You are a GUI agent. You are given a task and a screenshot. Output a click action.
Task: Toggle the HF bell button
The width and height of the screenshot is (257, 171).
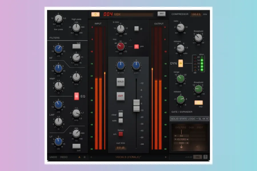point(76,46)
